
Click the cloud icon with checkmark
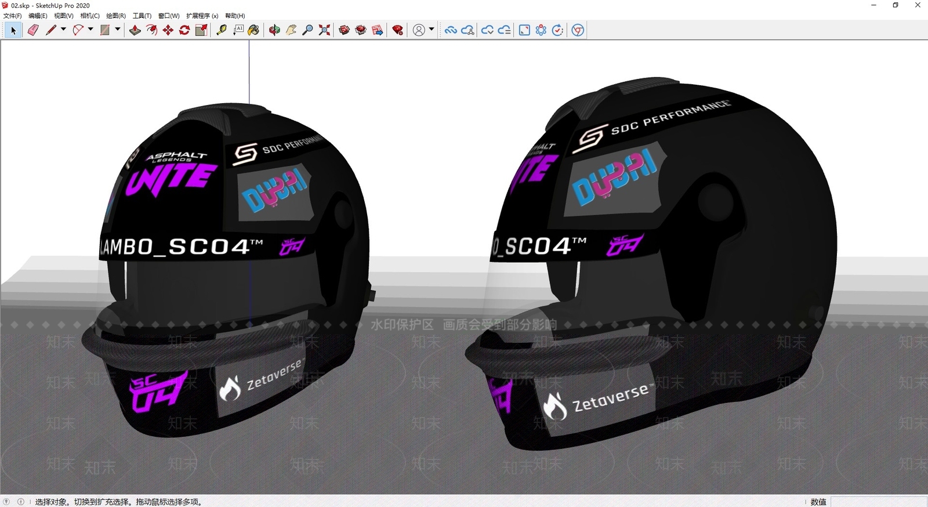pos(488,30)
